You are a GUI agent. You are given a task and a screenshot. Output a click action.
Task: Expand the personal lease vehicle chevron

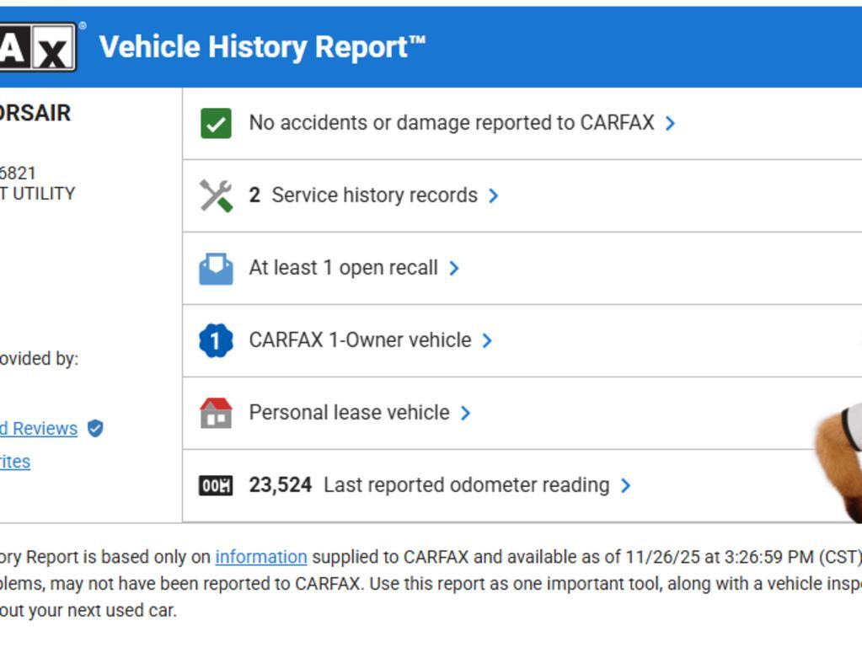tap(465, 413)
